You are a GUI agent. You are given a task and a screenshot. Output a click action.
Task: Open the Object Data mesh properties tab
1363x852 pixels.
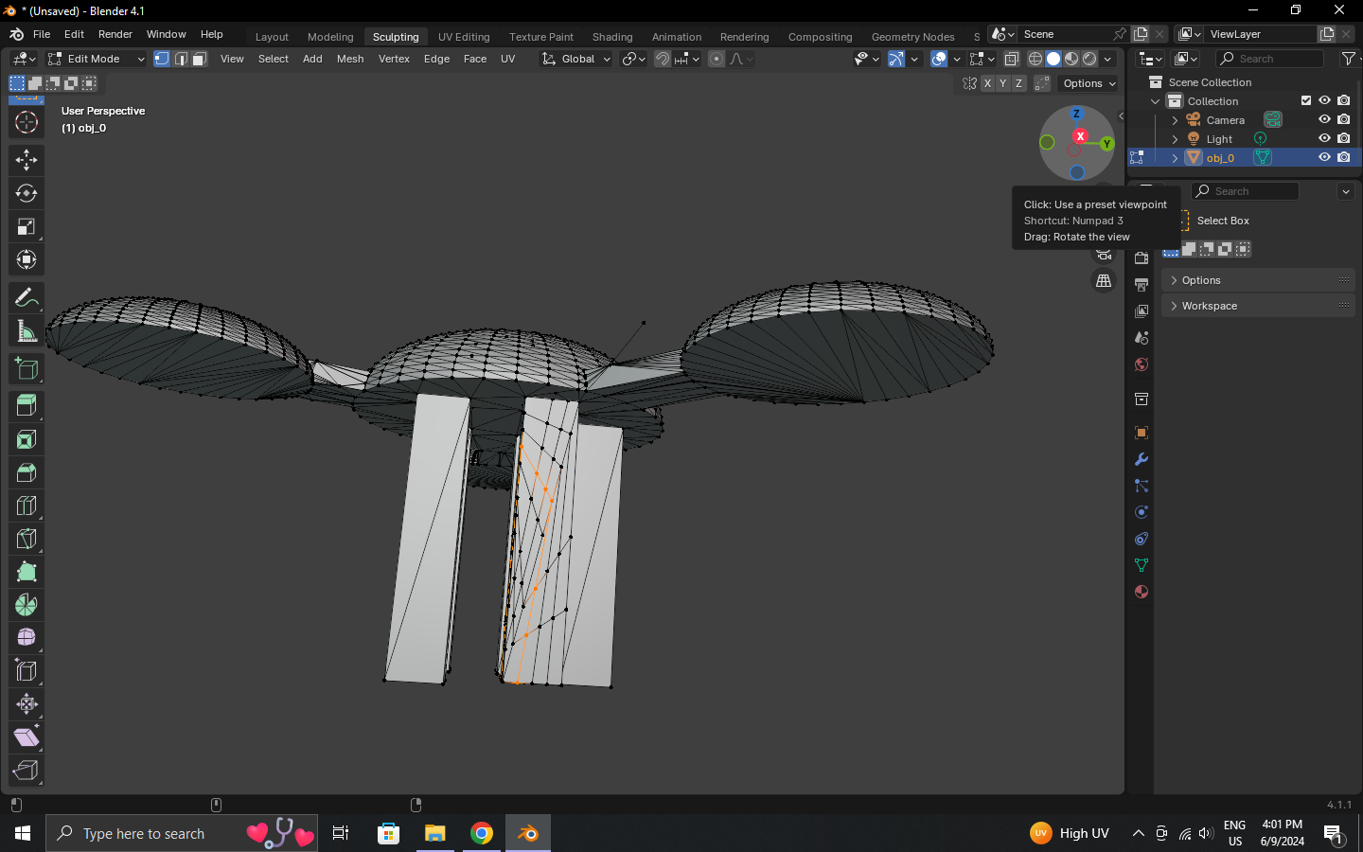(1142, 565)
